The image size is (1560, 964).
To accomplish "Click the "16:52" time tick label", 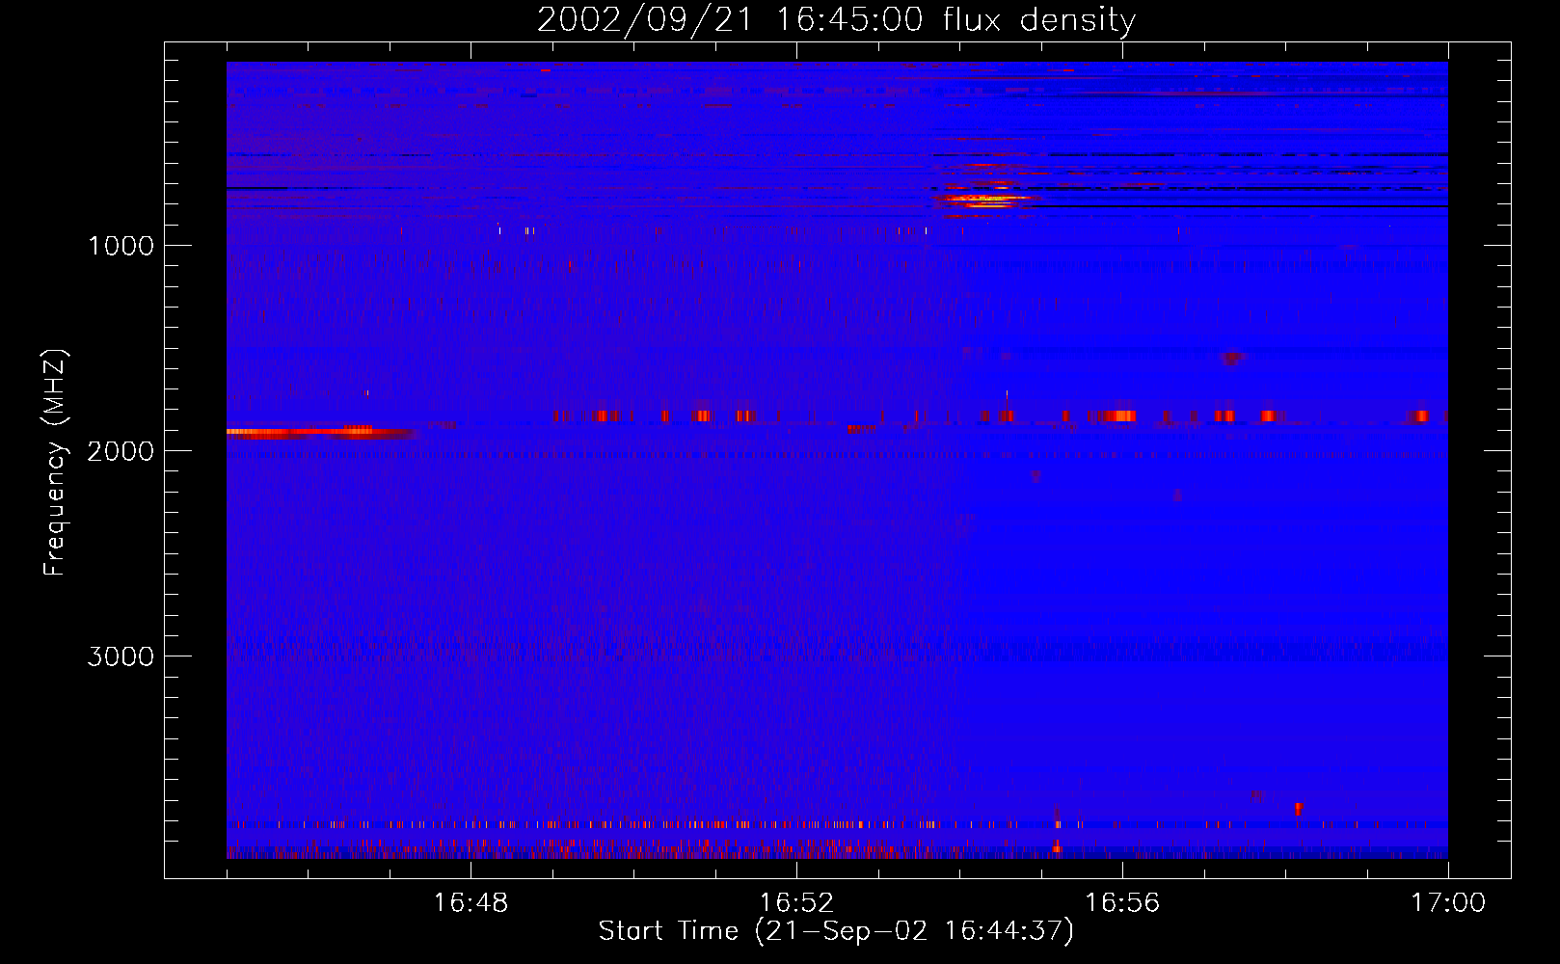I will click(796, 903).
